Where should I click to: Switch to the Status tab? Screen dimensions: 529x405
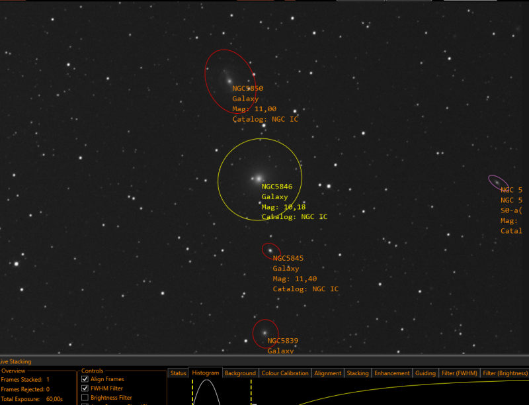(178, 373)
